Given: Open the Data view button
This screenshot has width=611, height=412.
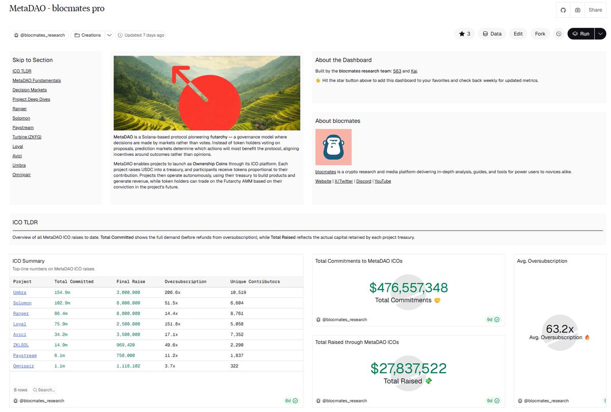Looking at the screenshot, I should pos(492,34).
